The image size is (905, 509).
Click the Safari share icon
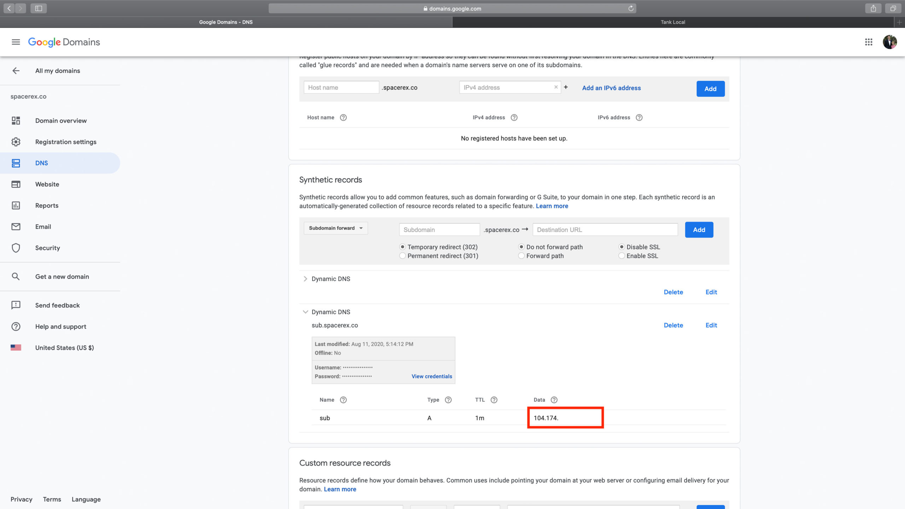click(x=873, y=8)
